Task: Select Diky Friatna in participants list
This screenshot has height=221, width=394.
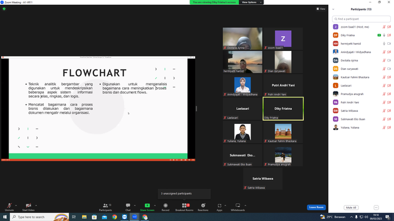Action: click(x=361, y=36)
